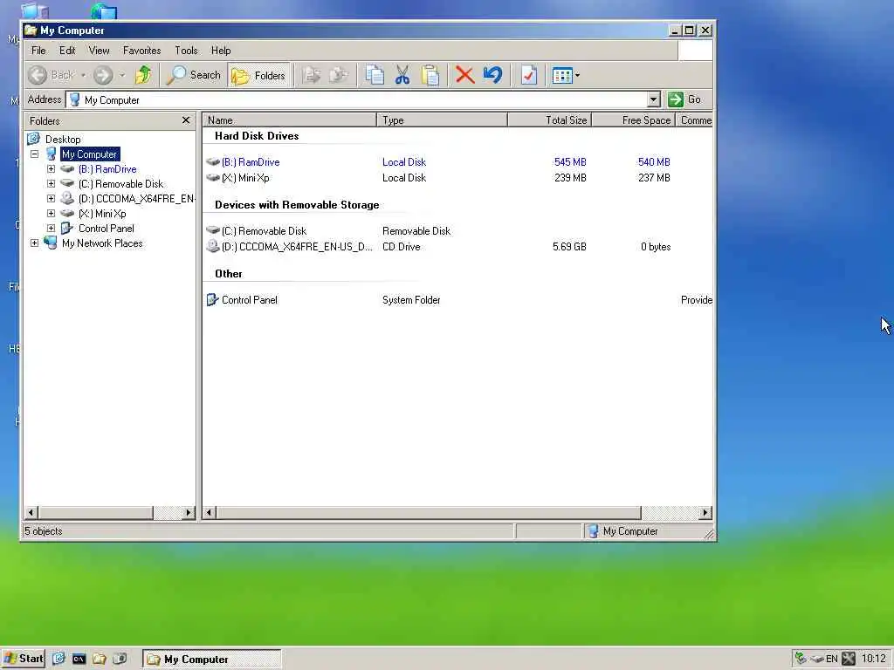Click the network tray icon
This screenshot has width=894, height=670.
tap(801, 659)
